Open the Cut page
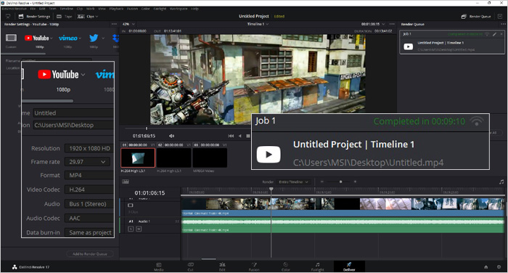Screen dimensions: 508x273 pyautogui.click(x=190, y=267)
